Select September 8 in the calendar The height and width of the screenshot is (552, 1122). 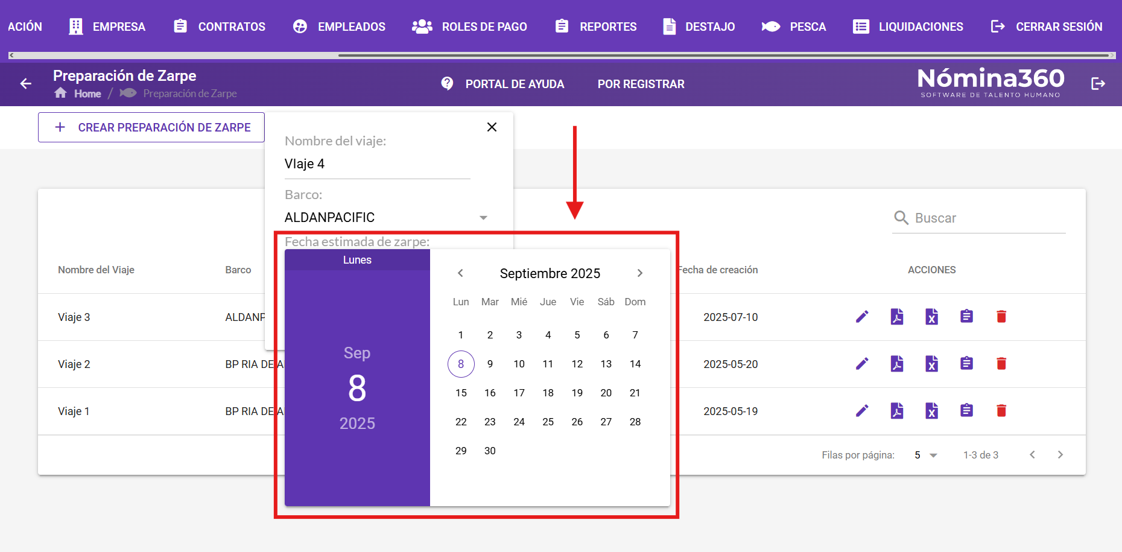coord(461,364)
